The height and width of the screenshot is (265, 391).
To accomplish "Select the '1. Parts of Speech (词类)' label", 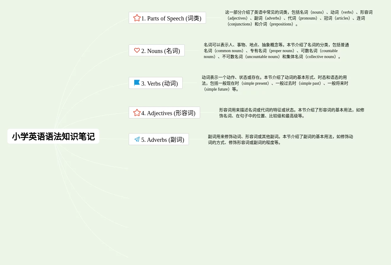I will point(171,18).
